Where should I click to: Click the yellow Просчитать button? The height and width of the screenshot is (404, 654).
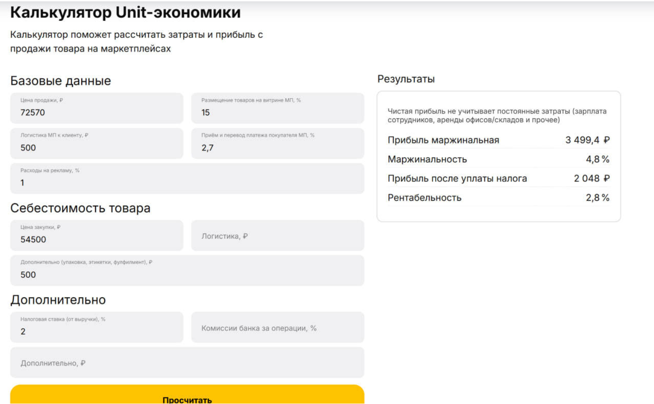tap(187, 395)
